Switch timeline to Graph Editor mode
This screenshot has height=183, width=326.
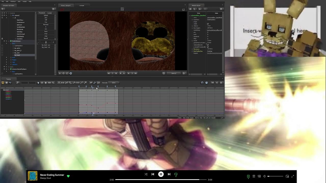tap(10, 83)
